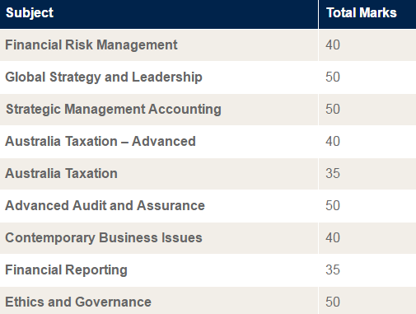Select marks value for Ethics and Governance
This screenshot has width=416, height=314.
pyautogui.click(x=333, y=302)
